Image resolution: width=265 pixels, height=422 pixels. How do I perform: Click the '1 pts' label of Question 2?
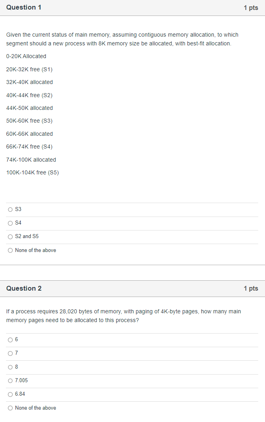[x=251, y=288]
